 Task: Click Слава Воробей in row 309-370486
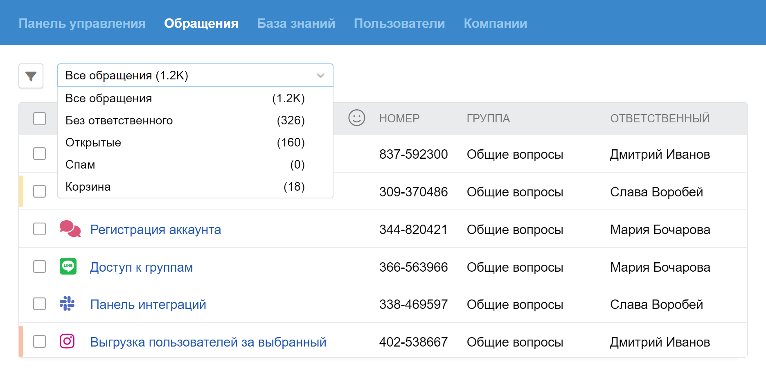[x=656, y=192]
